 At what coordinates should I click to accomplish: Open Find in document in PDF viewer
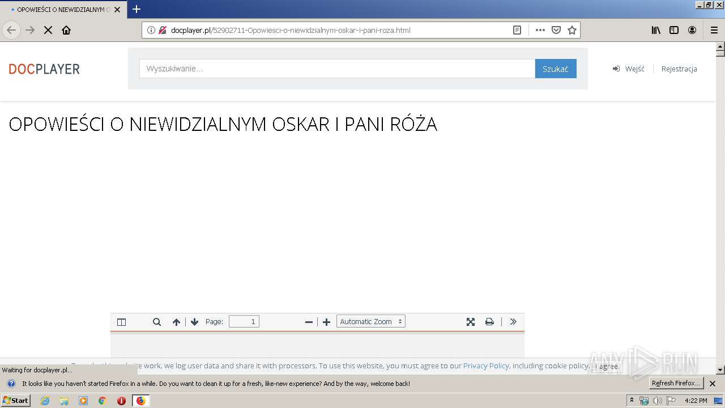click(x=157, y=322)
